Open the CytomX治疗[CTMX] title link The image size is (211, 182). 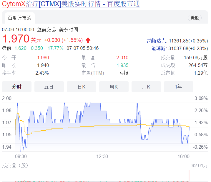pyautogui.click(x=71, y=4)
